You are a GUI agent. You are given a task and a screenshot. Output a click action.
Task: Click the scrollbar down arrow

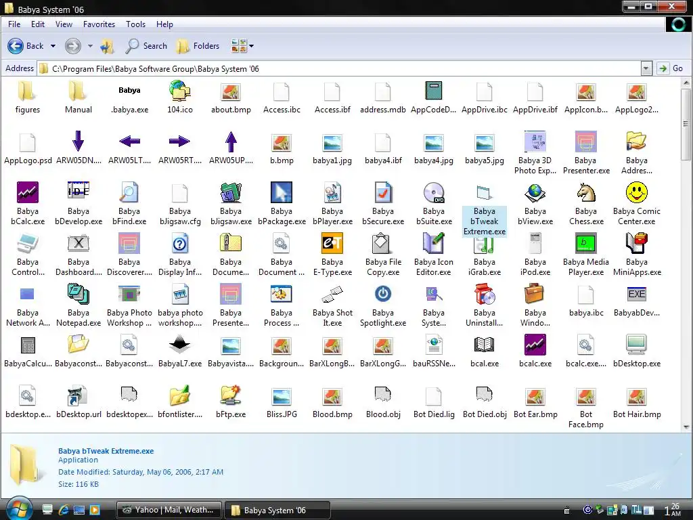click(x=686, y=427)
